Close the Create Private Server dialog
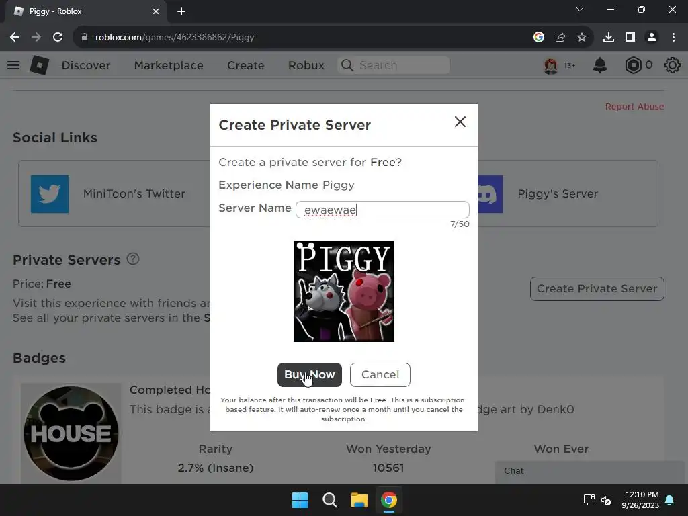688x516 pixels. [460, 122]
